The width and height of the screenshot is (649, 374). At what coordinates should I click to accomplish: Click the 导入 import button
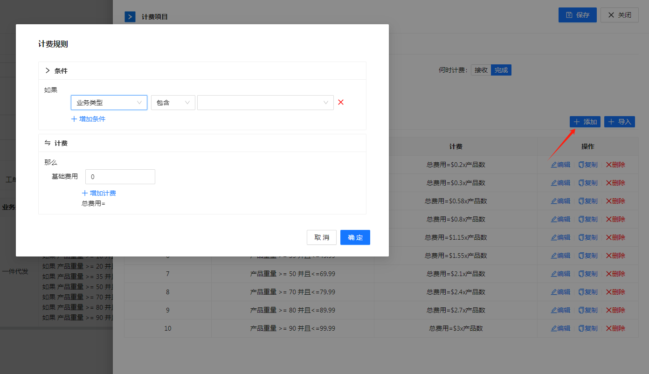coord(619,122)
